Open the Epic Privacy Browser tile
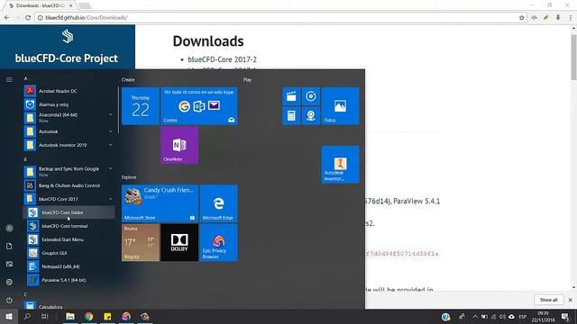The width and height of the screenshot is (577, 324). coord(218,242)
